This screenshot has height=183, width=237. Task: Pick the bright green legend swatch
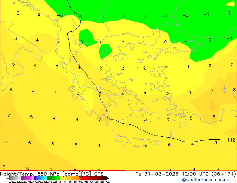tap(58, 178)
